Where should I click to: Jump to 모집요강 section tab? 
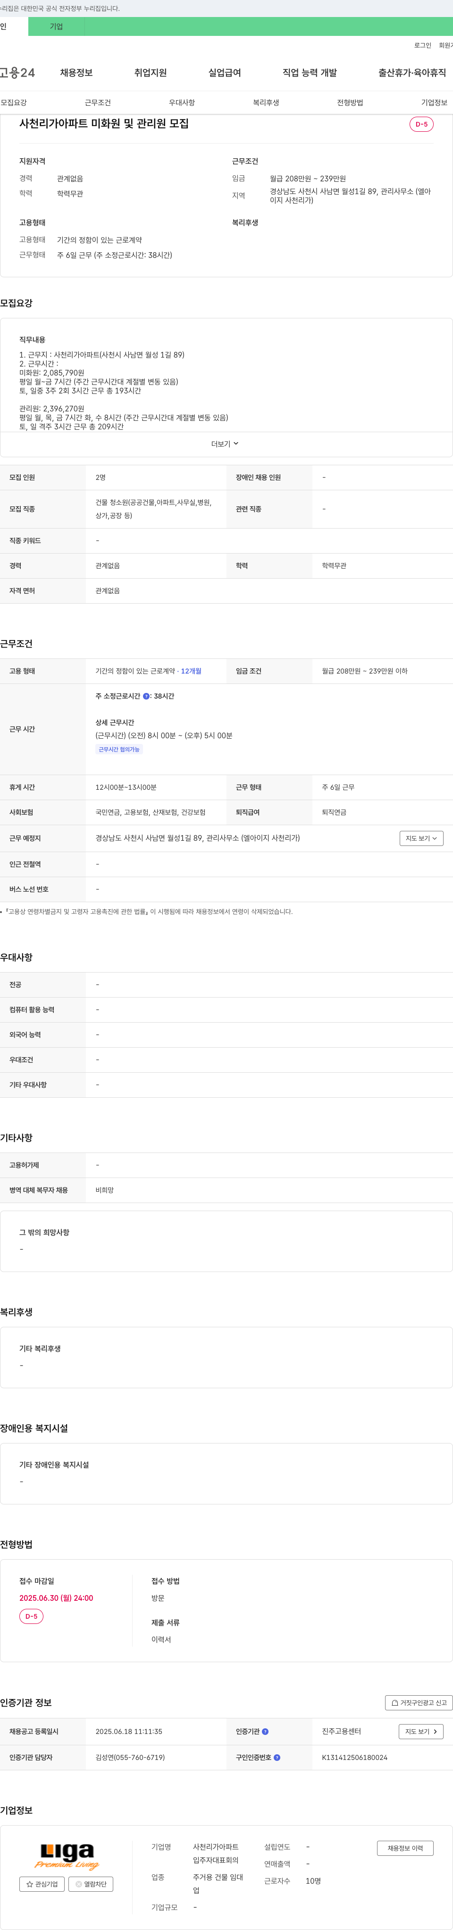point(14,102)
